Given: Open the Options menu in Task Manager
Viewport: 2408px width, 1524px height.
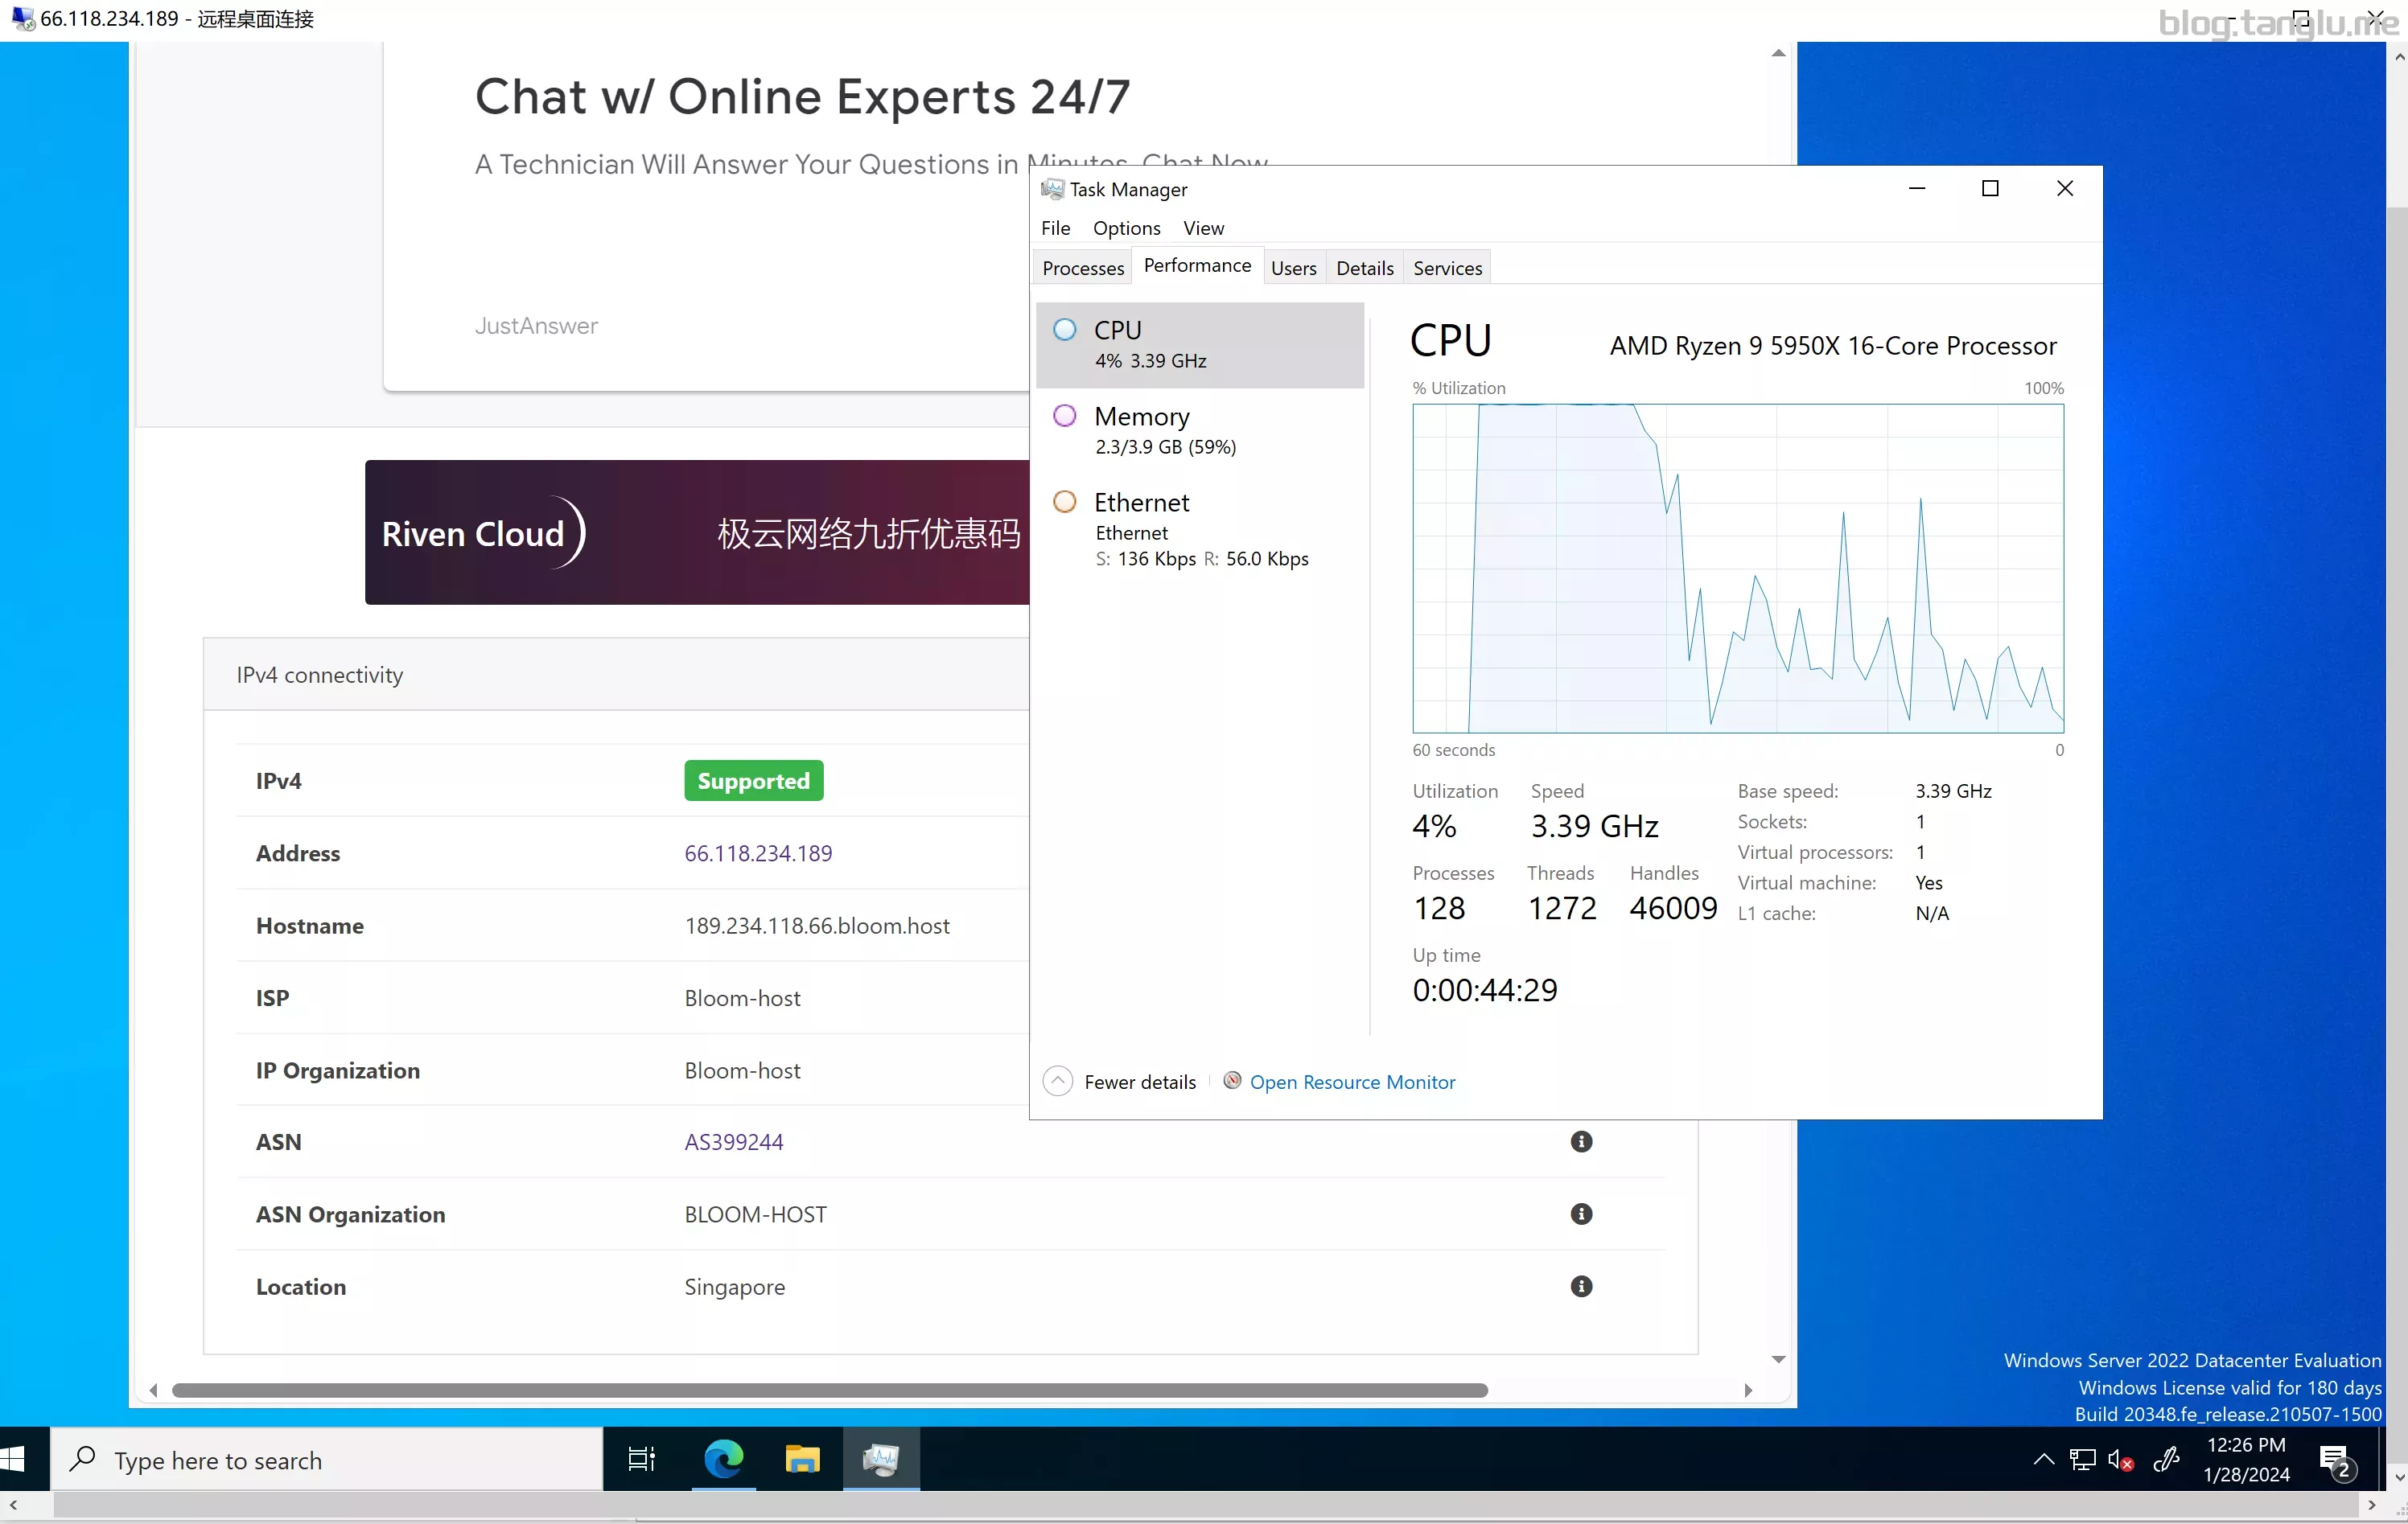Looking at the screenshot, I should click(x=1126, y=228).
